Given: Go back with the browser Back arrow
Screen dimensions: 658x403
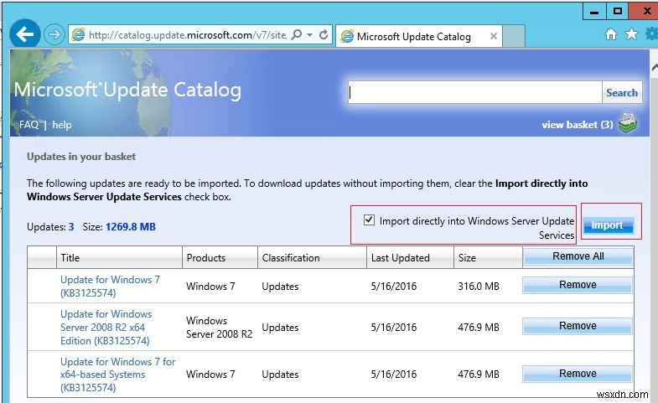Looking at the screenshot, I should coord(25,34).
